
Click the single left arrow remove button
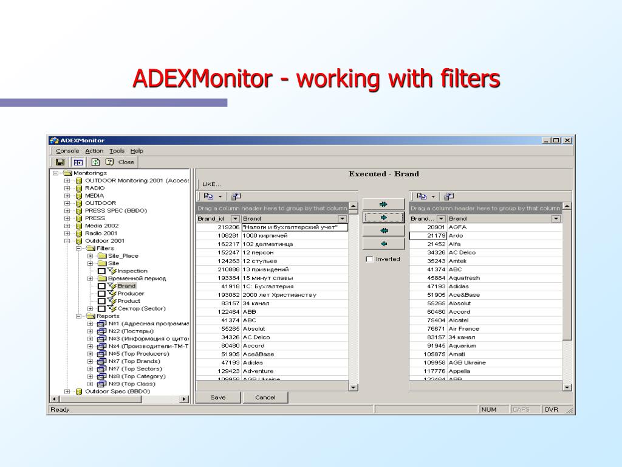pyautogui.click(x=384, y=244)
